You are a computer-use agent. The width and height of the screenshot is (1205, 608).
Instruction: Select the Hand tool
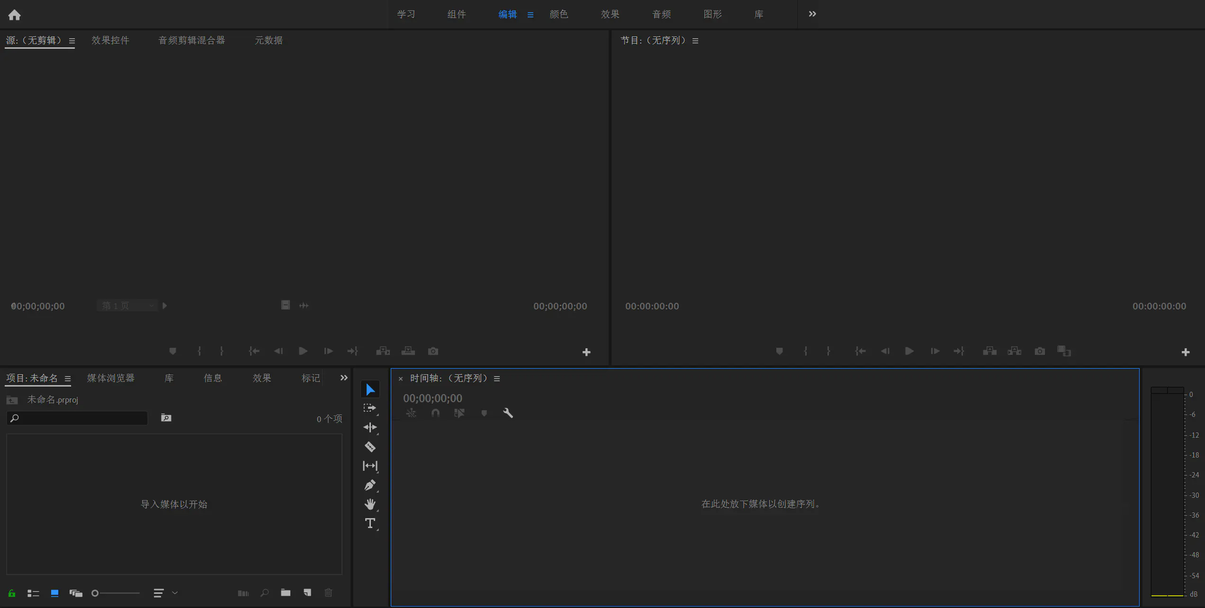pos(370,504)
